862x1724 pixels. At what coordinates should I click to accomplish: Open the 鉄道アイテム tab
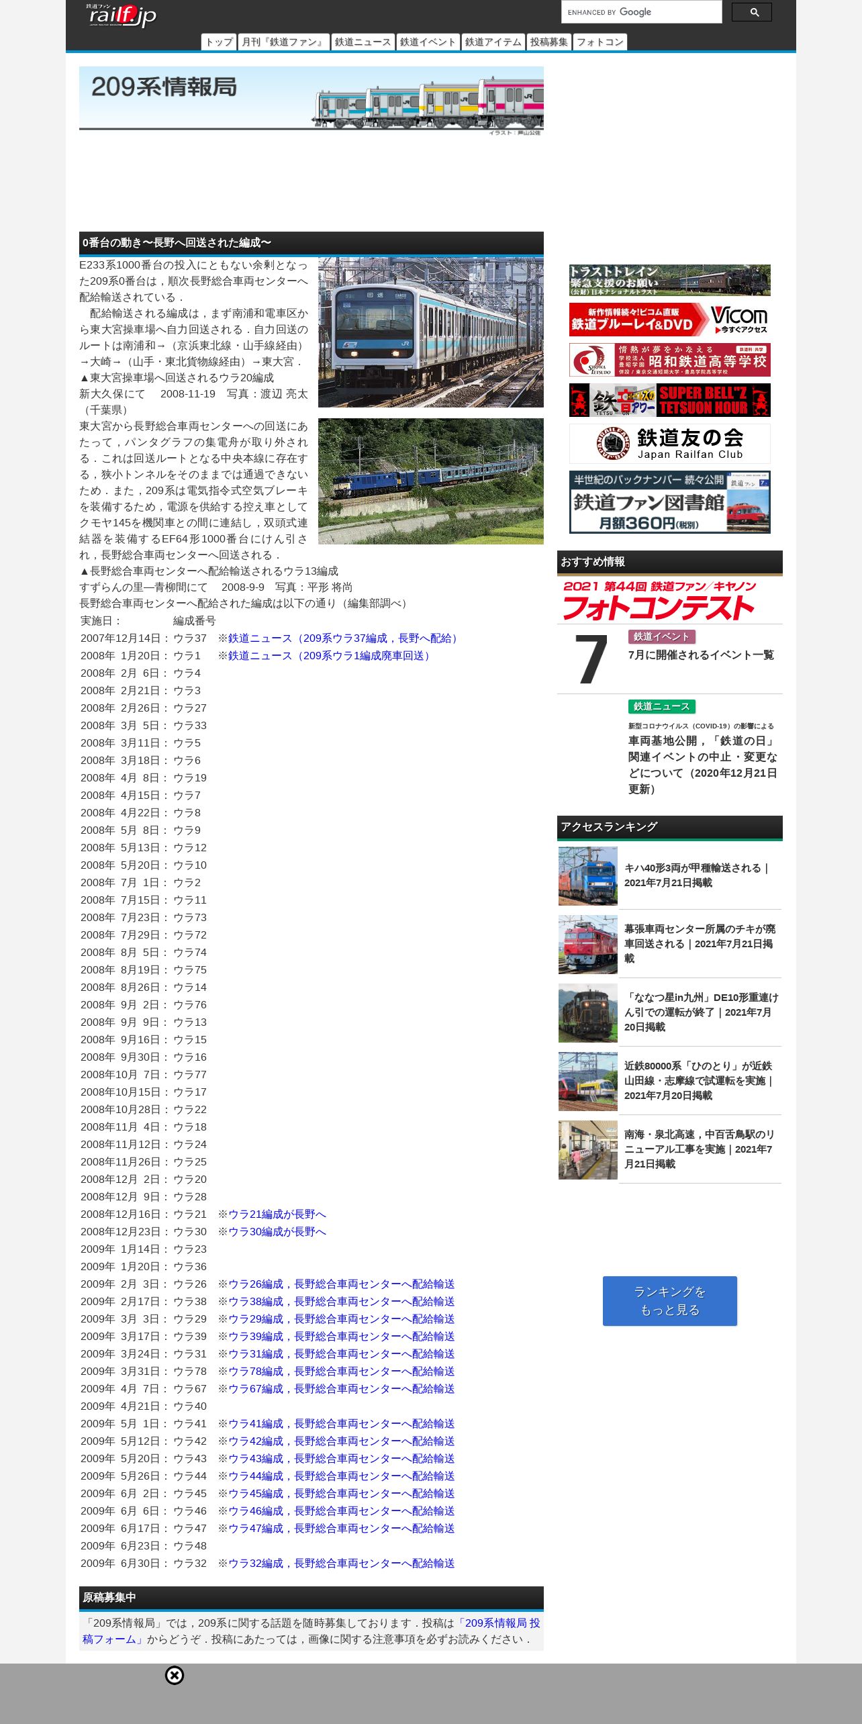493,42
